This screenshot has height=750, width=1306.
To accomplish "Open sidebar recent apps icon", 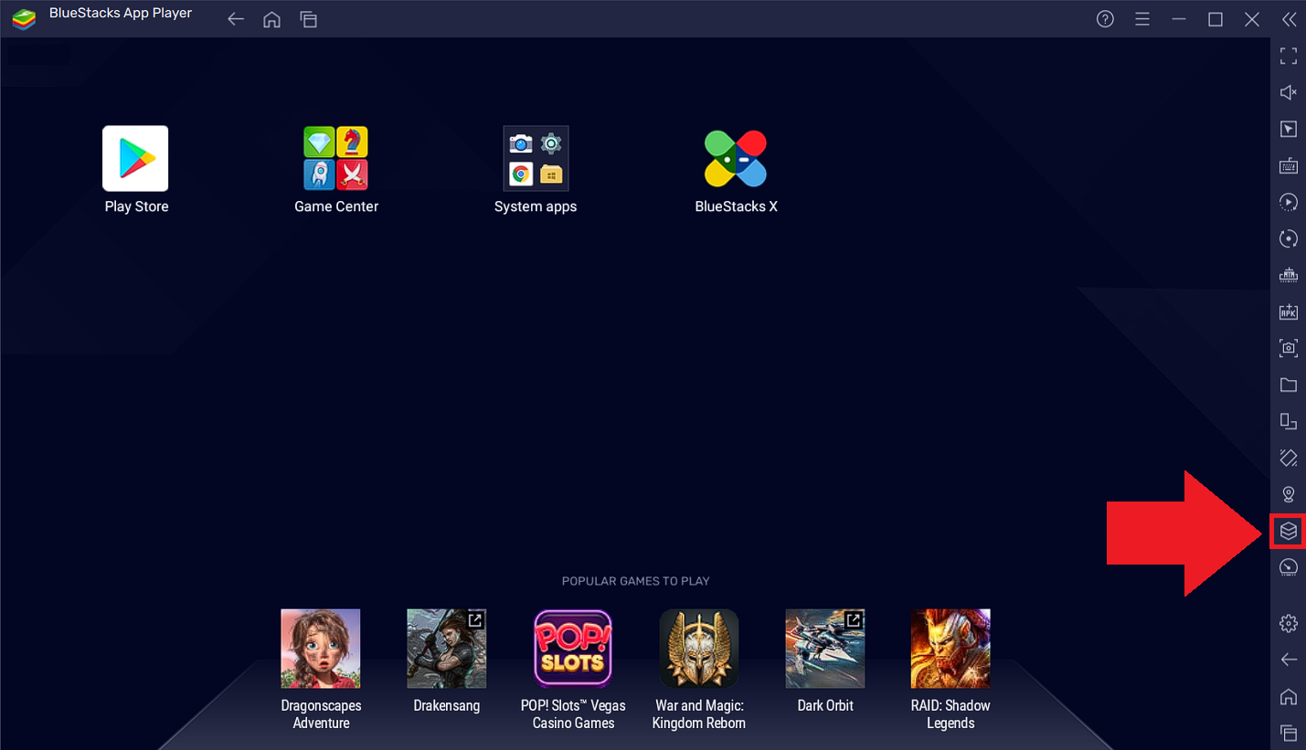I will pyautogui.click(x=1289, y=733).
